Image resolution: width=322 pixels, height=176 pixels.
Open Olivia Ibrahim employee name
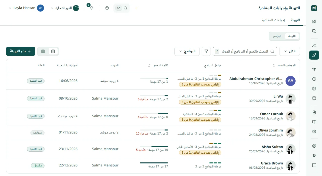coord(271,130)
